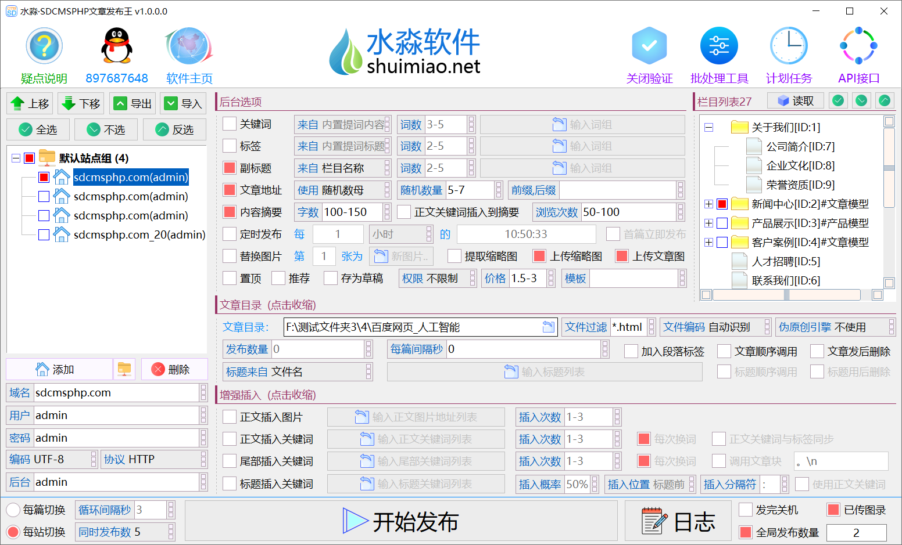Open the 日志 log button
Screen dimensions: 902x545
coord(678,521)
